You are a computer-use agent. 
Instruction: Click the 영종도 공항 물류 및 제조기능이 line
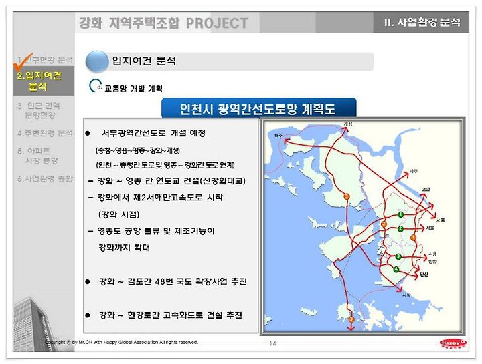156,231
